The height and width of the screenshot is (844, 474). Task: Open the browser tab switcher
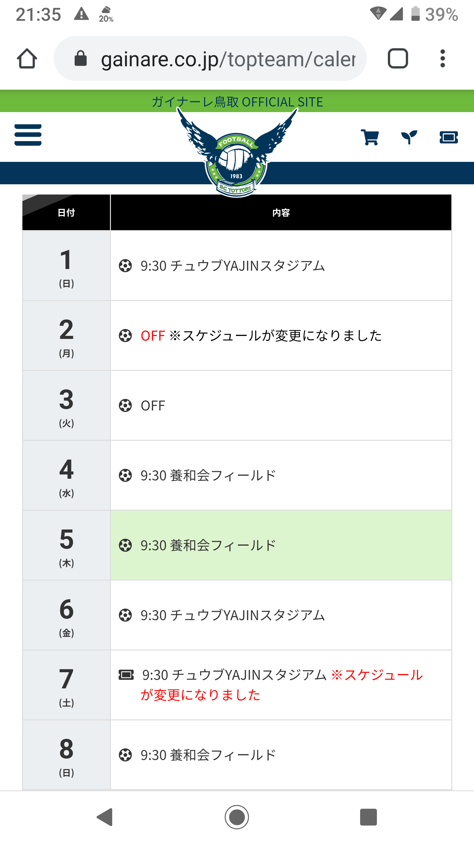(x=398, y=59)
